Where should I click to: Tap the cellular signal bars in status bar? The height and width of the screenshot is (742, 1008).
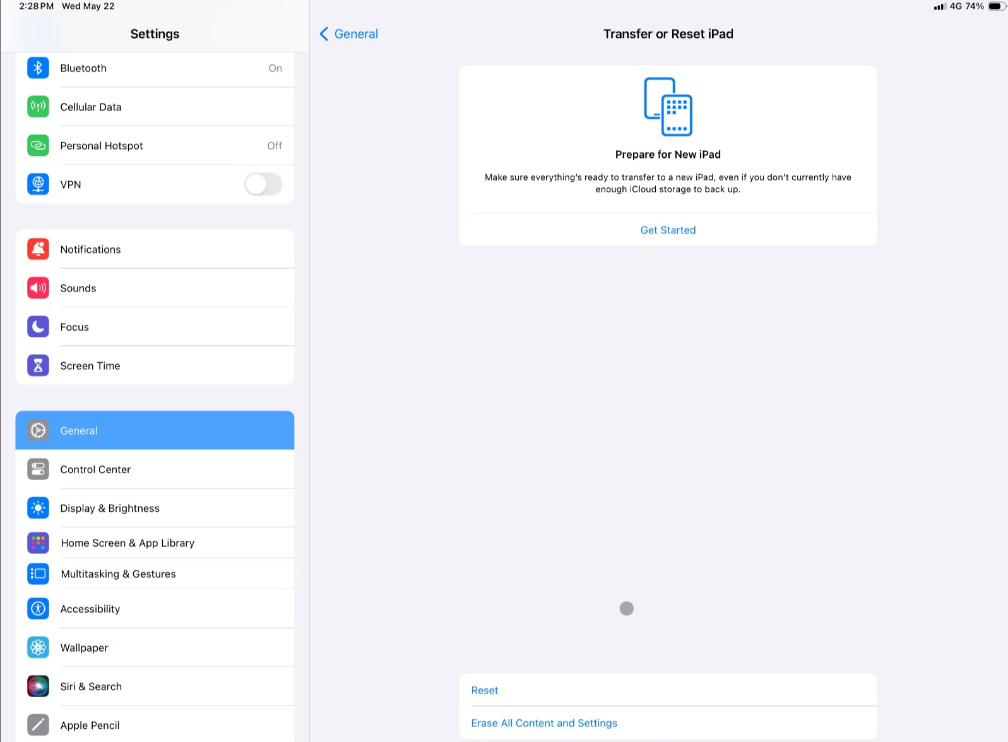tap(940, 6)
